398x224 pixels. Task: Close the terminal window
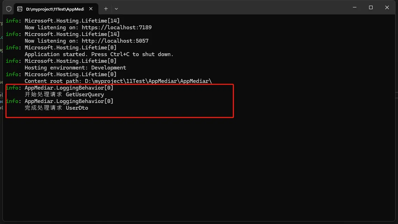coord(387,7)
